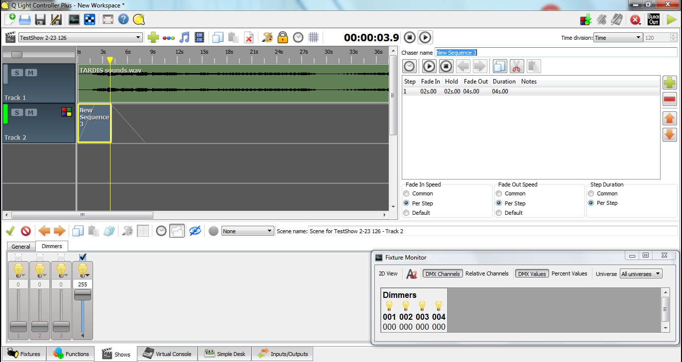This screenshot has width=682, height=362.
Task: Click Save As floppy with pencil icon
Action: coord(56,19)
